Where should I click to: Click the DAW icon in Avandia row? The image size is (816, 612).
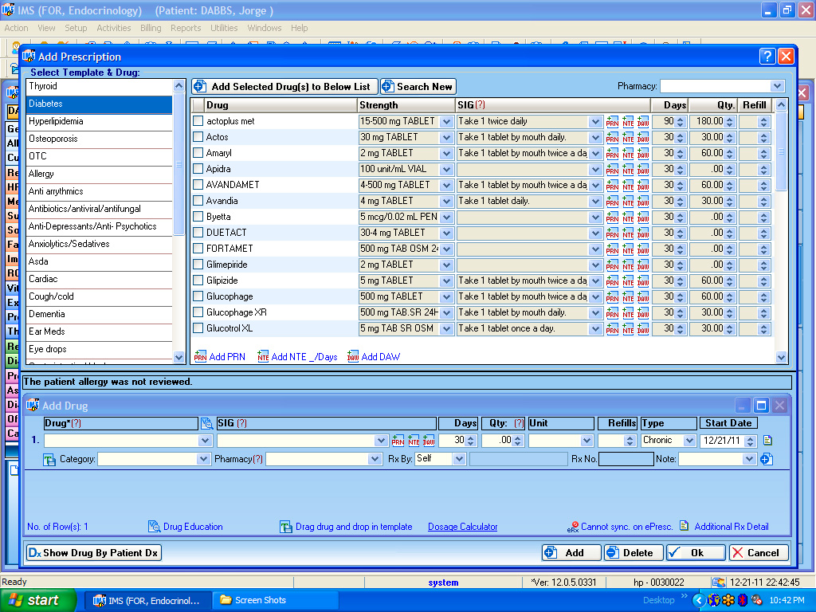click(x=643, y=202)
